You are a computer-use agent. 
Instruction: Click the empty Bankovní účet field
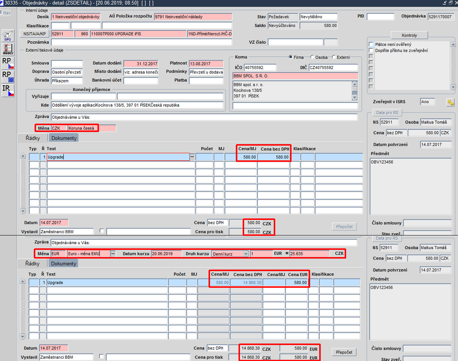[141, 81]
